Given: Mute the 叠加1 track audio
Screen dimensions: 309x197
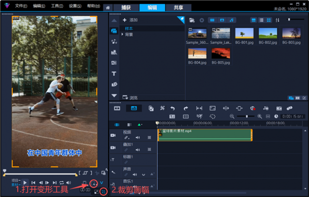Looking at the screenshot, I should [x=138, y=150].
